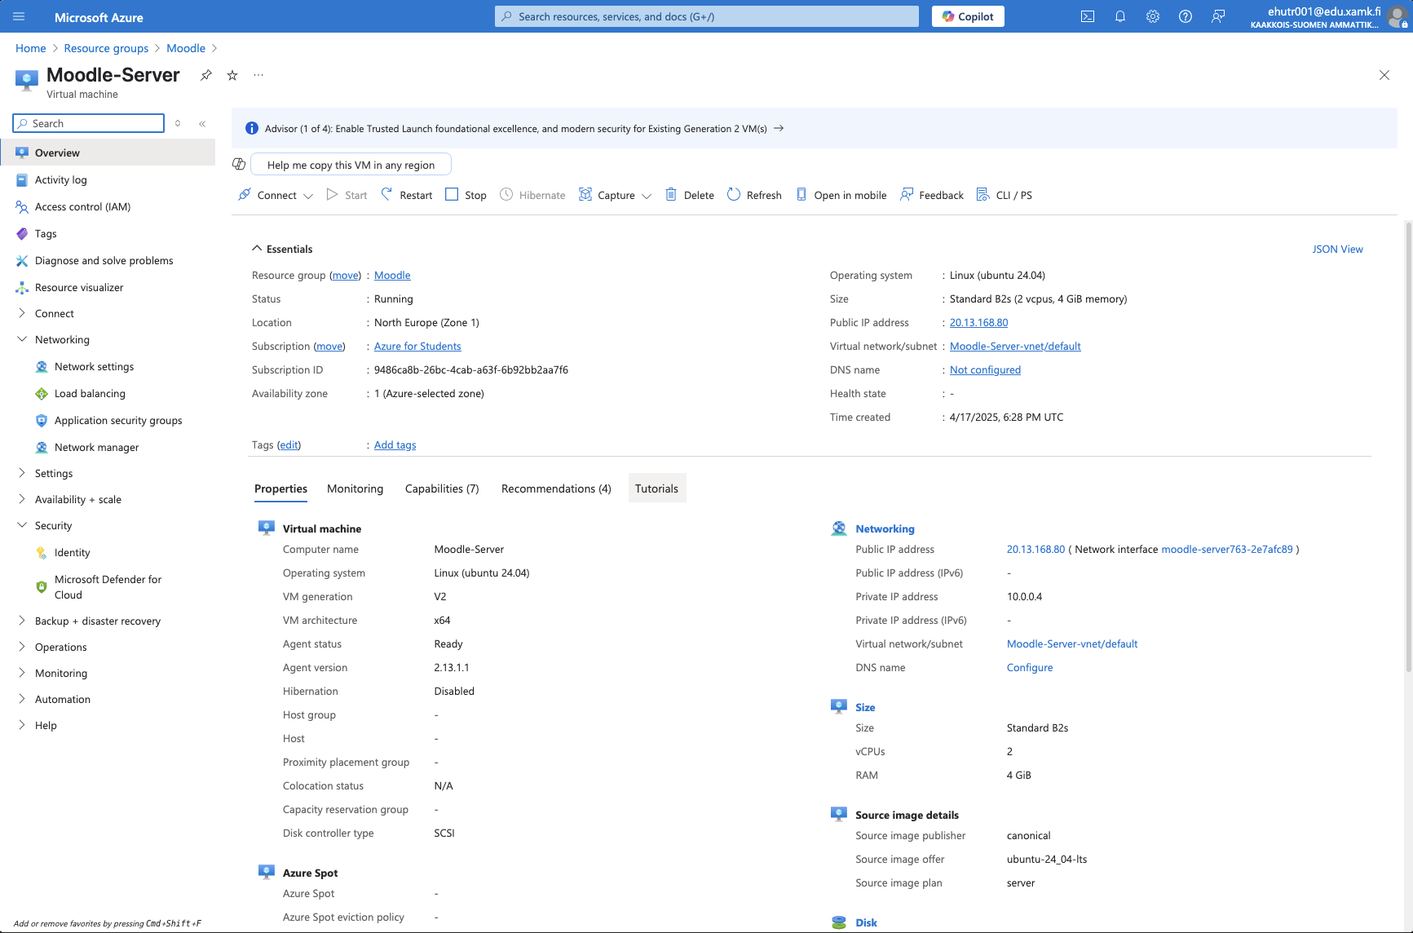Collapse the sidebar navigation pane
1413x933 pixels.
(202, 124)
